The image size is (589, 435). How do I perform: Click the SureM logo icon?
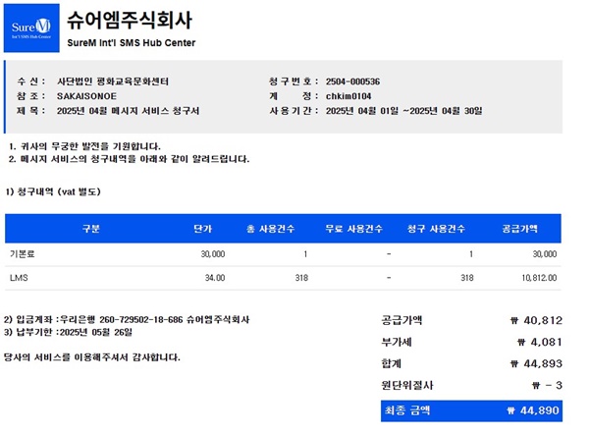click(x=32, y=28)
